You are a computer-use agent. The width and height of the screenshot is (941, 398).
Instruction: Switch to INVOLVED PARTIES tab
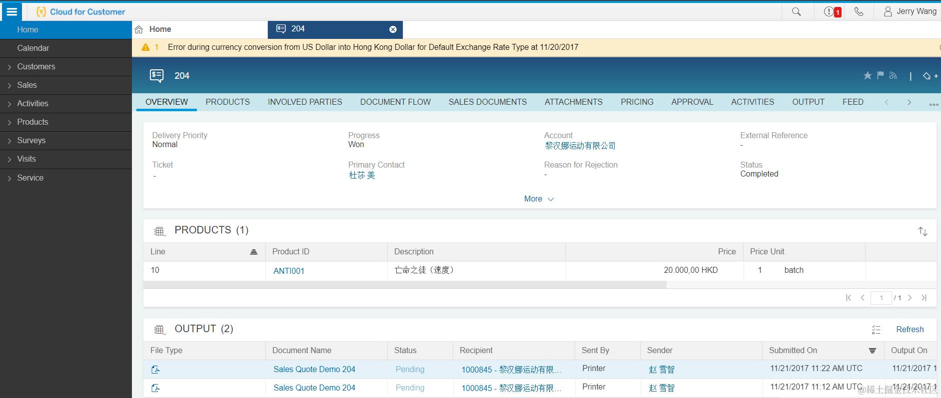coord(305,102)
